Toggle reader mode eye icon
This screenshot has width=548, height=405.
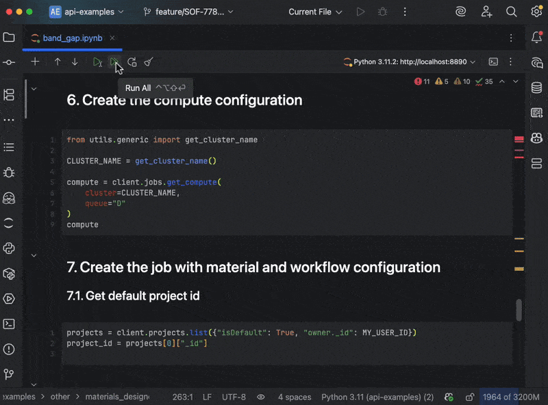[261, 397]
